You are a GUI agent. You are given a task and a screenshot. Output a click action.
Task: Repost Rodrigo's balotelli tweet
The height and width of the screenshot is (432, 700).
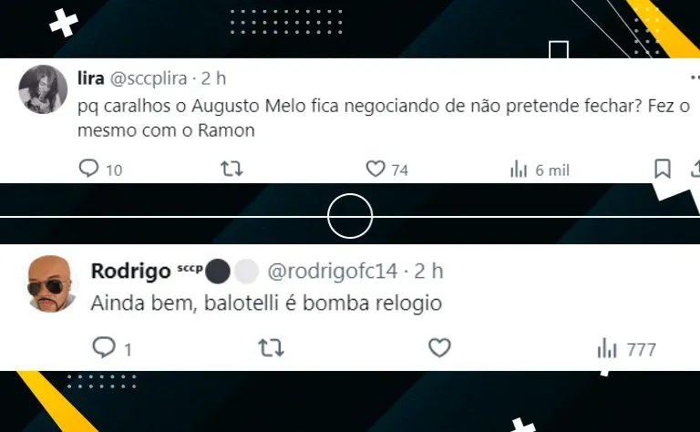coord(271,347)
